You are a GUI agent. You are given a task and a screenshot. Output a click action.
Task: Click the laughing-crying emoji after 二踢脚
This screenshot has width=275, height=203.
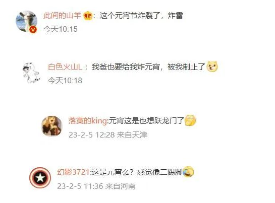tap(188, 172)
